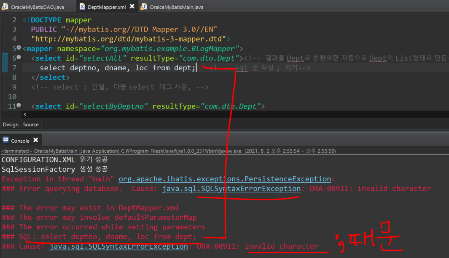Switch to the Source view tab
The height and width of the screenshot is (258, 449).
pos(31,125)
